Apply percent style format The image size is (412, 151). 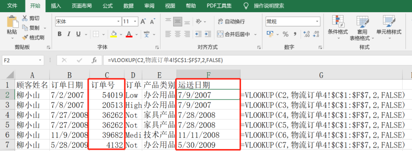[x=285, y=34]
